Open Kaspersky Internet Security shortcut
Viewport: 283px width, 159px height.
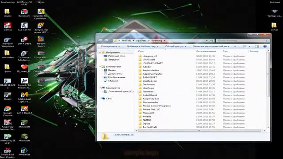click(x=8, y=125)
